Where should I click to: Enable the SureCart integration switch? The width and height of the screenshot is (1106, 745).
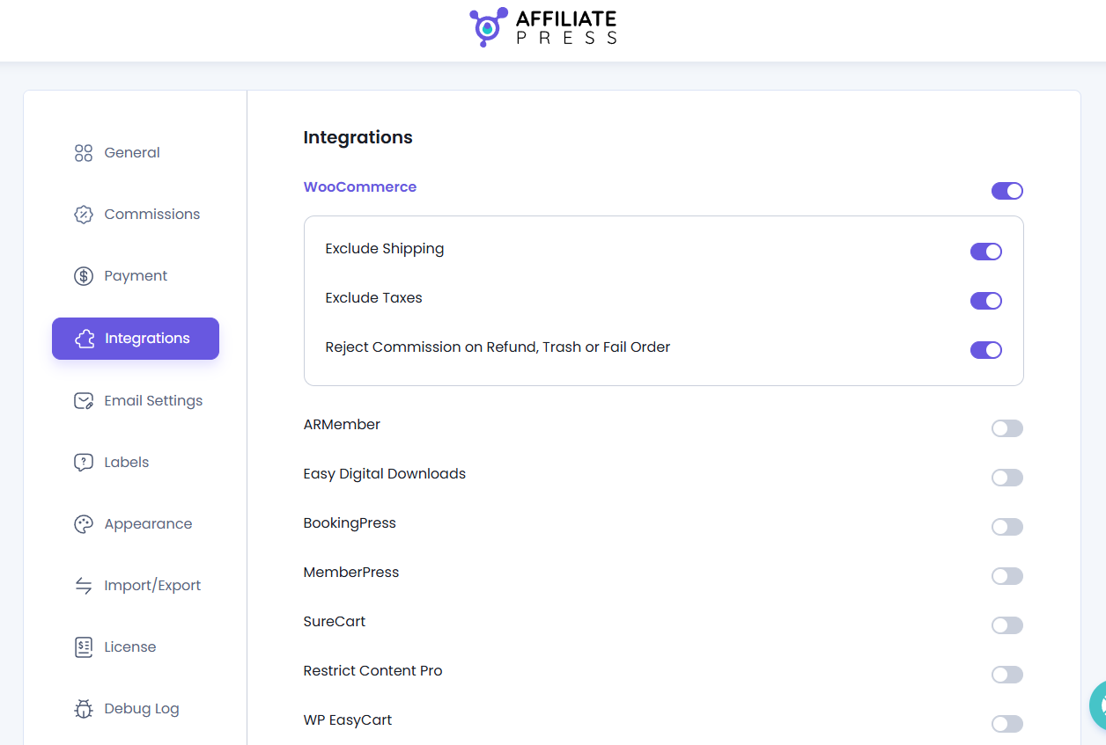[1006, 625]
